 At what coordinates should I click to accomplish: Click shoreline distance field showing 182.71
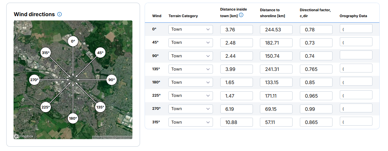point(276,43)
